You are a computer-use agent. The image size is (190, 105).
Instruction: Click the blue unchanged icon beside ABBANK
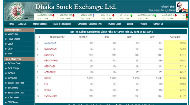pyautogui.click(x=93, y=15)
